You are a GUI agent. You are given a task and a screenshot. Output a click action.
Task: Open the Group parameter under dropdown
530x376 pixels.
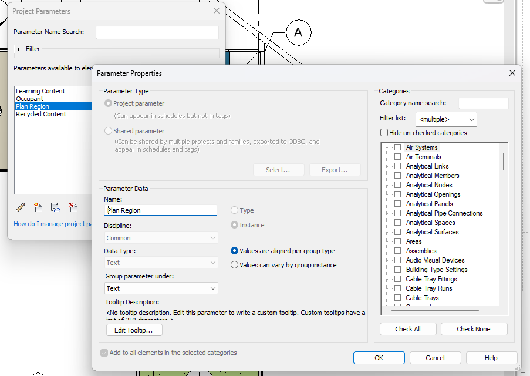161,288
